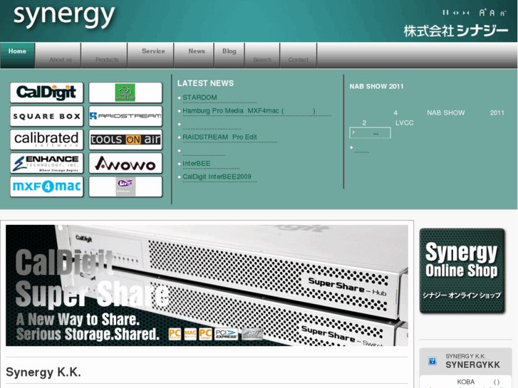Open the Avowo brand logo
This screenshot has width=518, height=388.
pyautogui.click(x=125, y=163)
